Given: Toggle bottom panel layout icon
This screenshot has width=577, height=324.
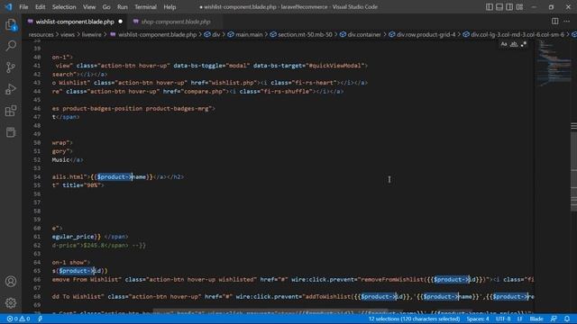Looking at the screenshot, I should 499,7.
